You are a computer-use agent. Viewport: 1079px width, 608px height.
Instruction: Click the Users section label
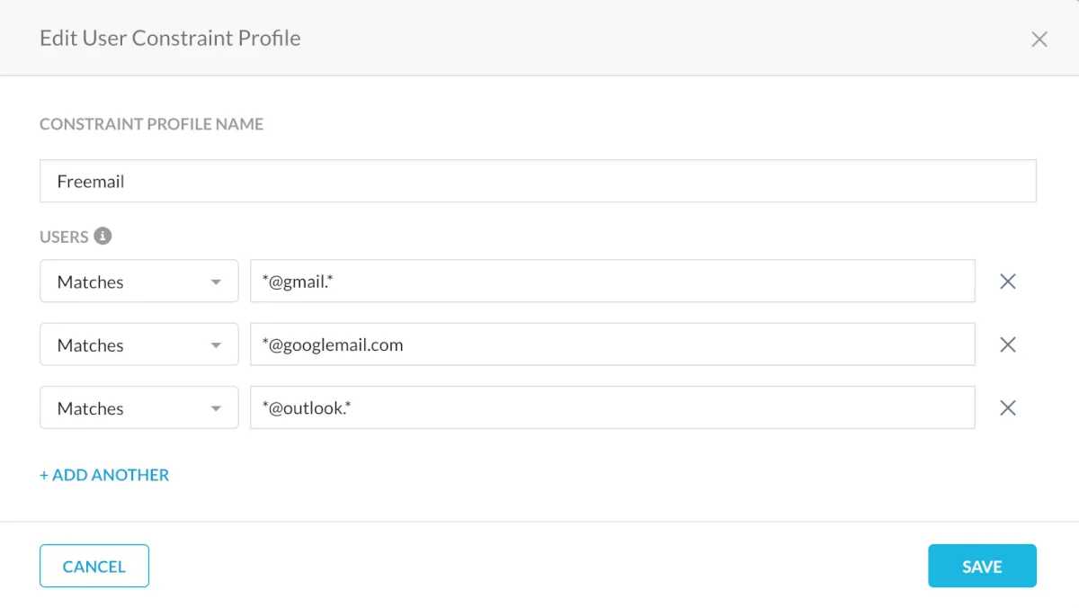point(64,237)
